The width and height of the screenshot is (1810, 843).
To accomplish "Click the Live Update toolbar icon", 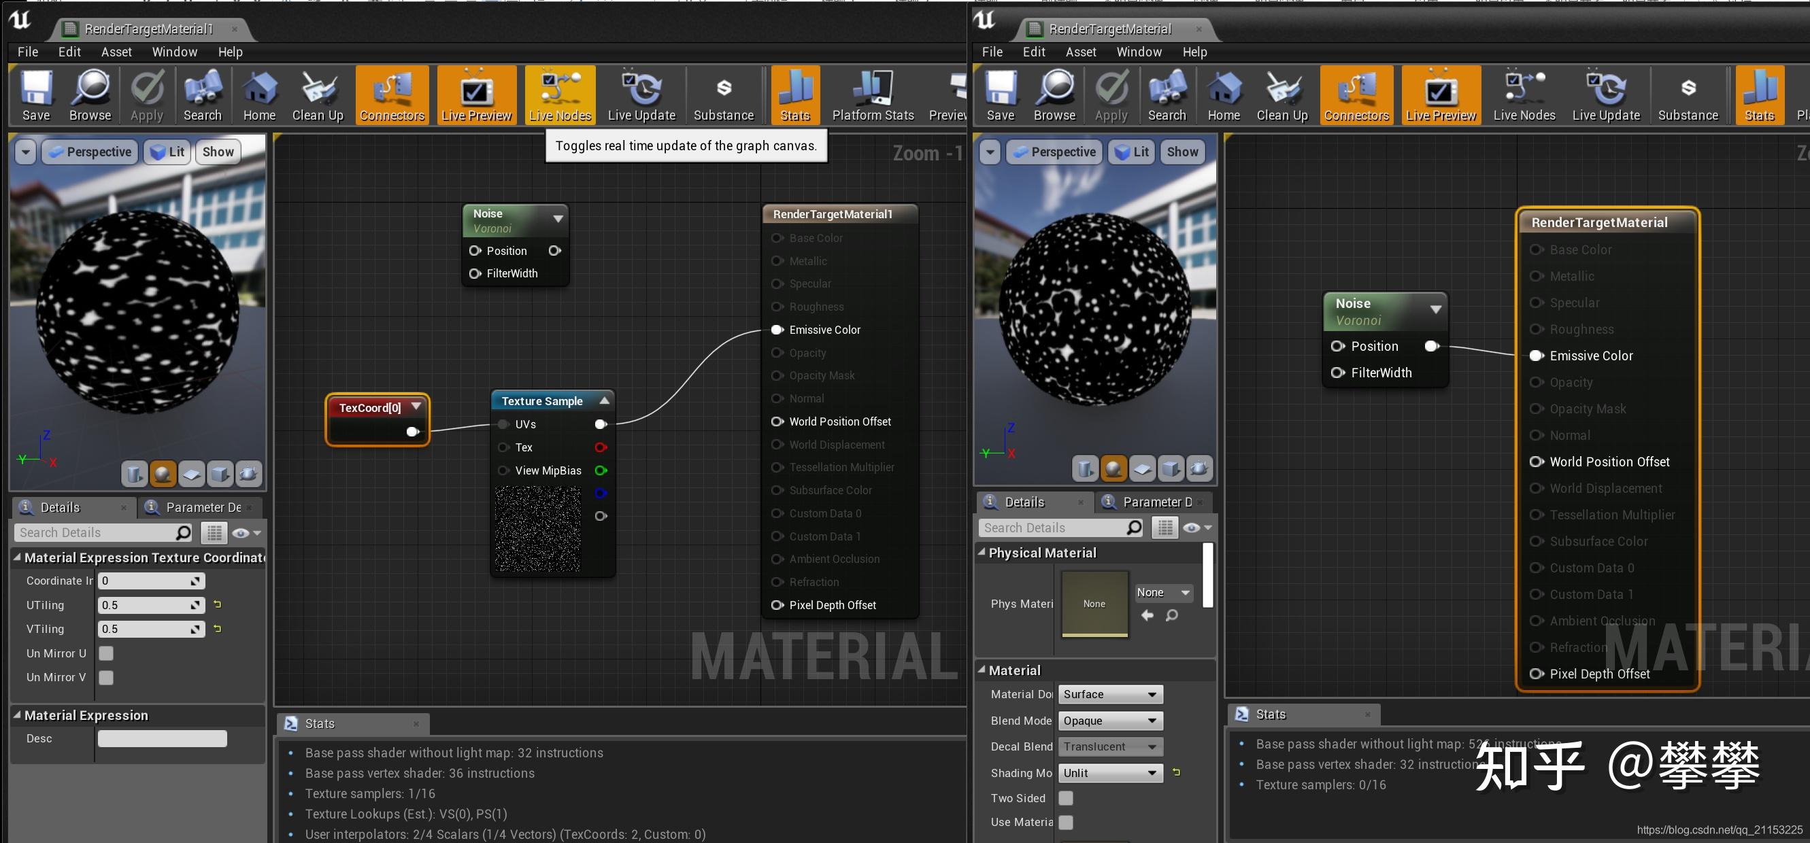I will pos(641,95).
